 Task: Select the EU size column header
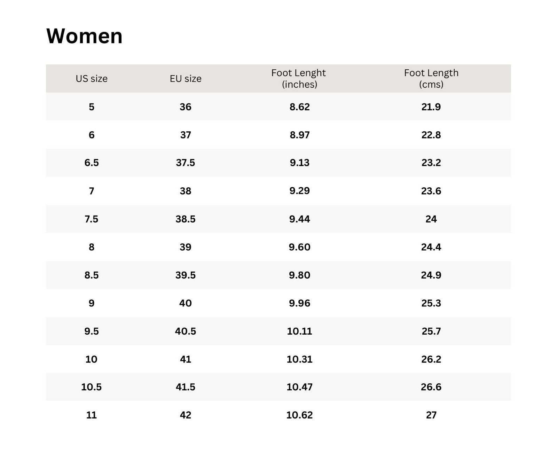(186, 79)
